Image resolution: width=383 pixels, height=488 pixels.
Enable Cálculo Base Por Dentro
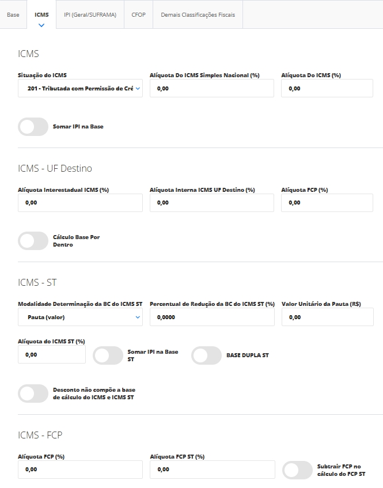pos(33,241)
